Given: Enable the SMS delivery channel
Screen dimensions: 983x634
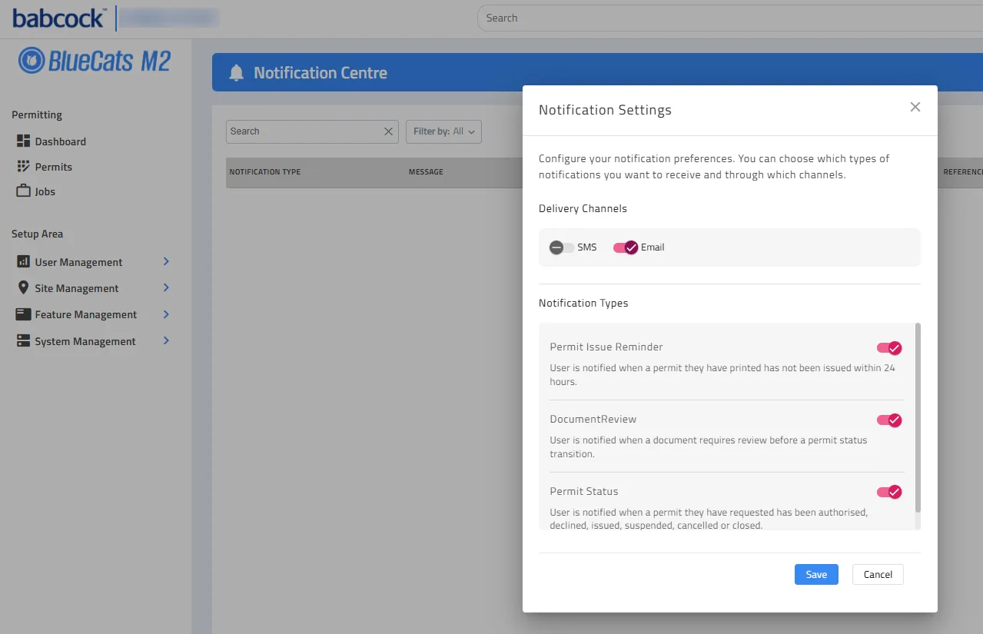Looking at the screenshot, I should point(561,247).
